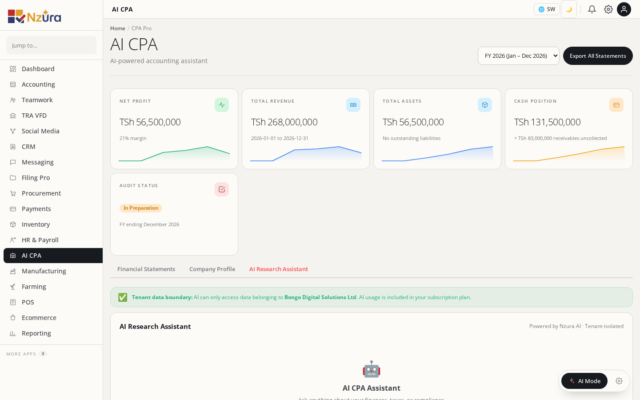The image size is (640, 400).
Task: Click Cash Position card icon
Action: coord(616,105)
